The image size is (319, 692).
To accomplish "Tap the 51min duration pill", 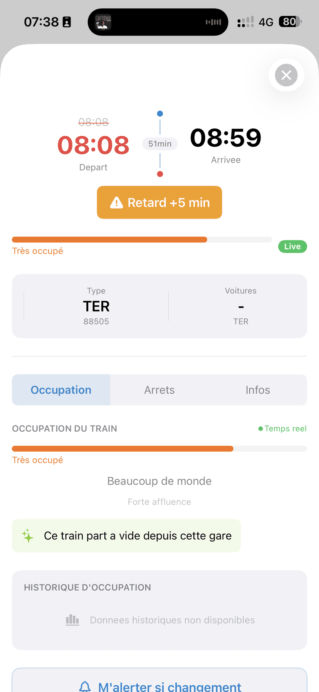I will coord(160,144).
